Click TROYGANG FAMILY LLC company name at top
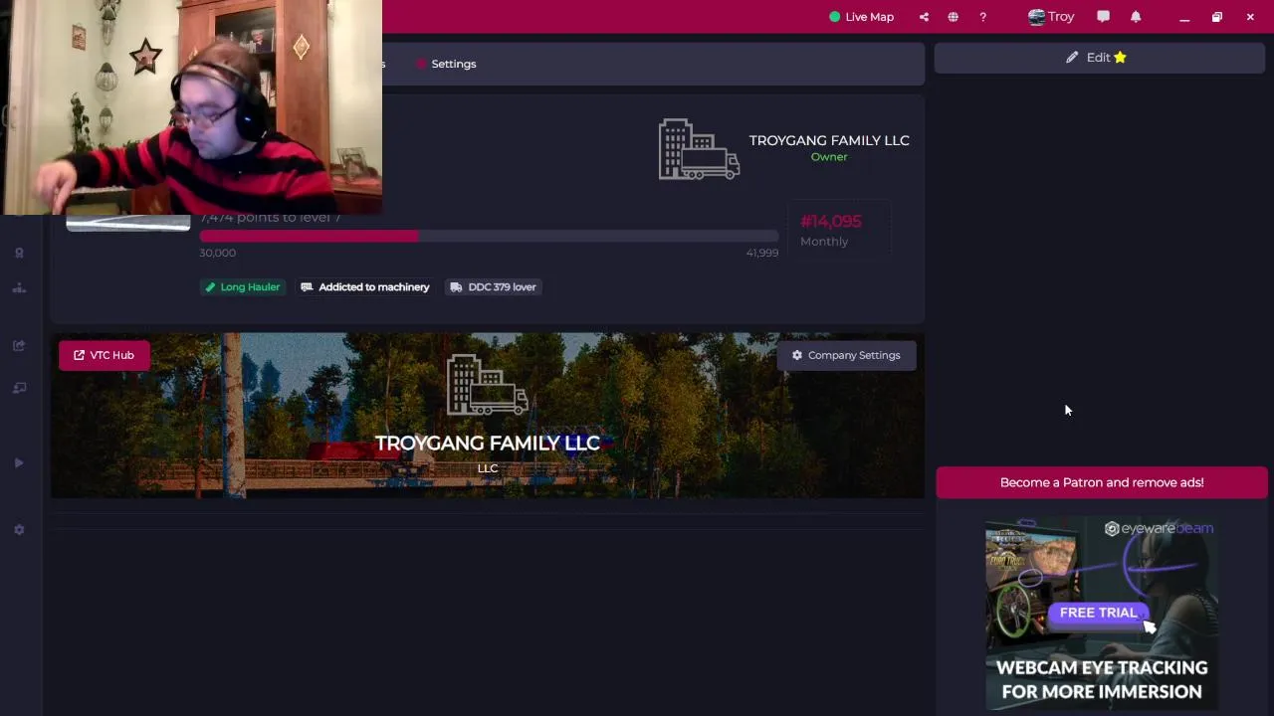 point(829,140)
